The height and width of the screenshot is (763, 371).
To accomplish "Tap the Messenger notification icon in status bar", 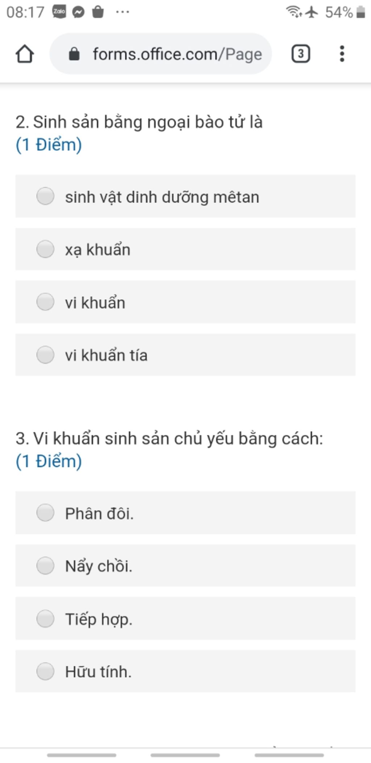I will click(78, 12).
